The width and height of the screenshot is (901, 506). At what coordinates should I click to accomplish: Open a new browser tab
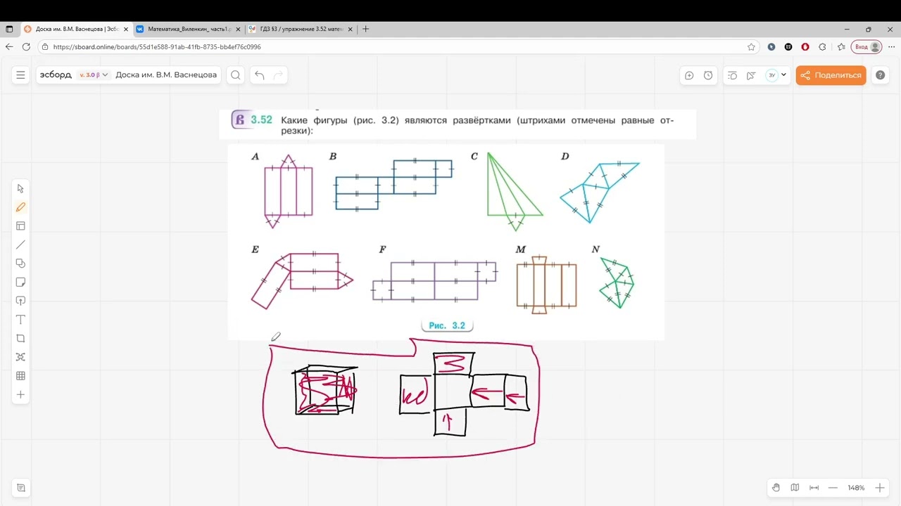365,29
